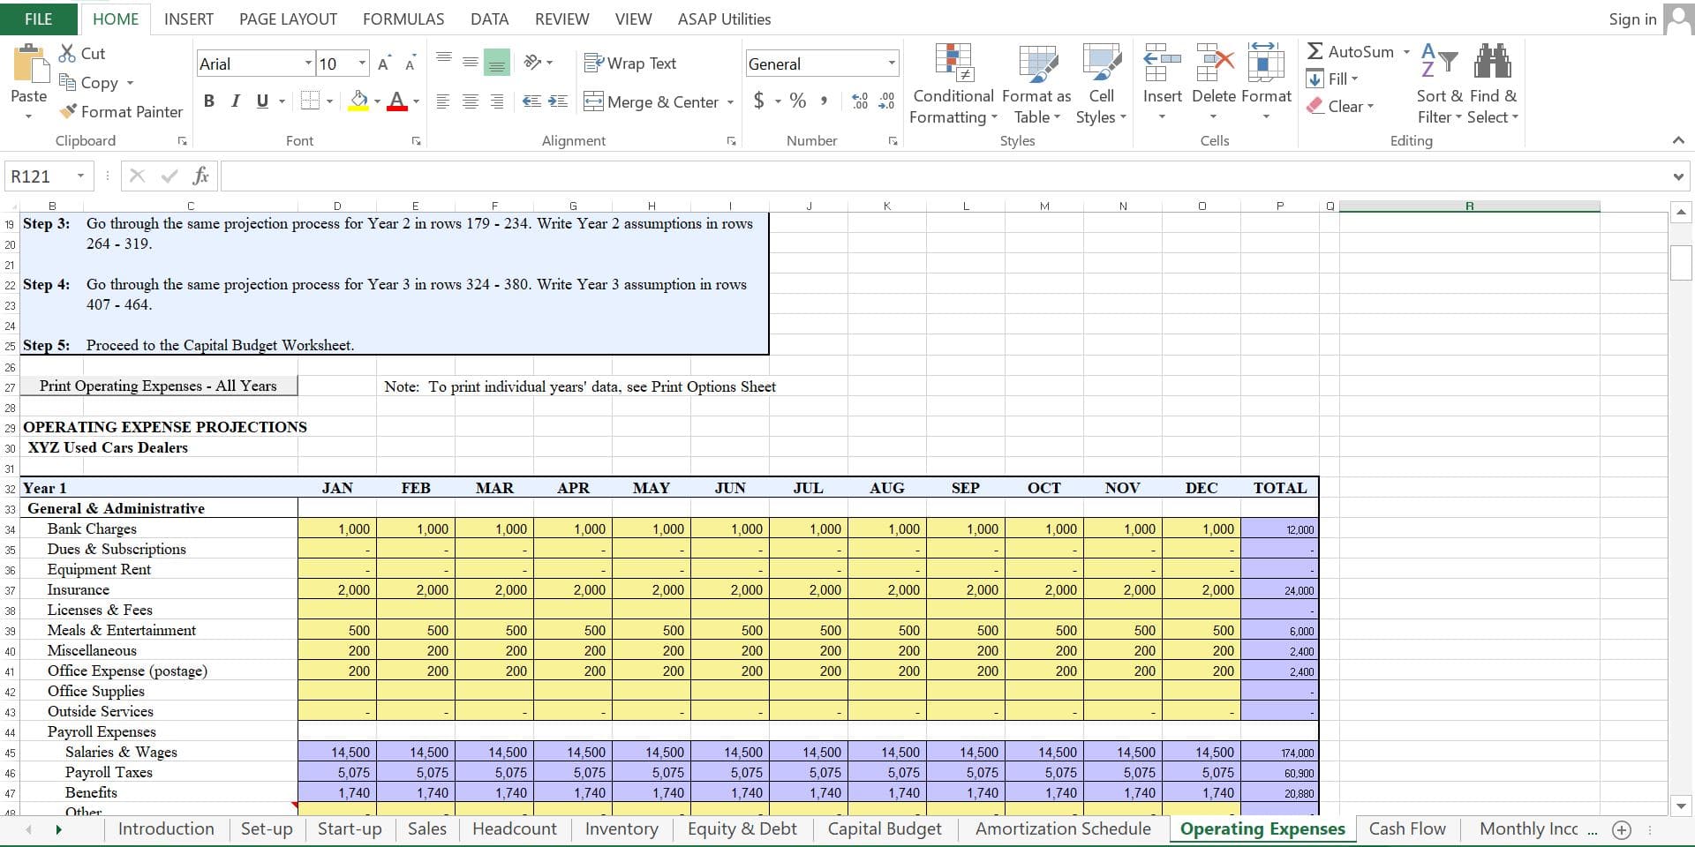The height and width of the screenshot is (847, 1695).
Task: Toggle Bold formatting
Action: [x=209, y=101]
